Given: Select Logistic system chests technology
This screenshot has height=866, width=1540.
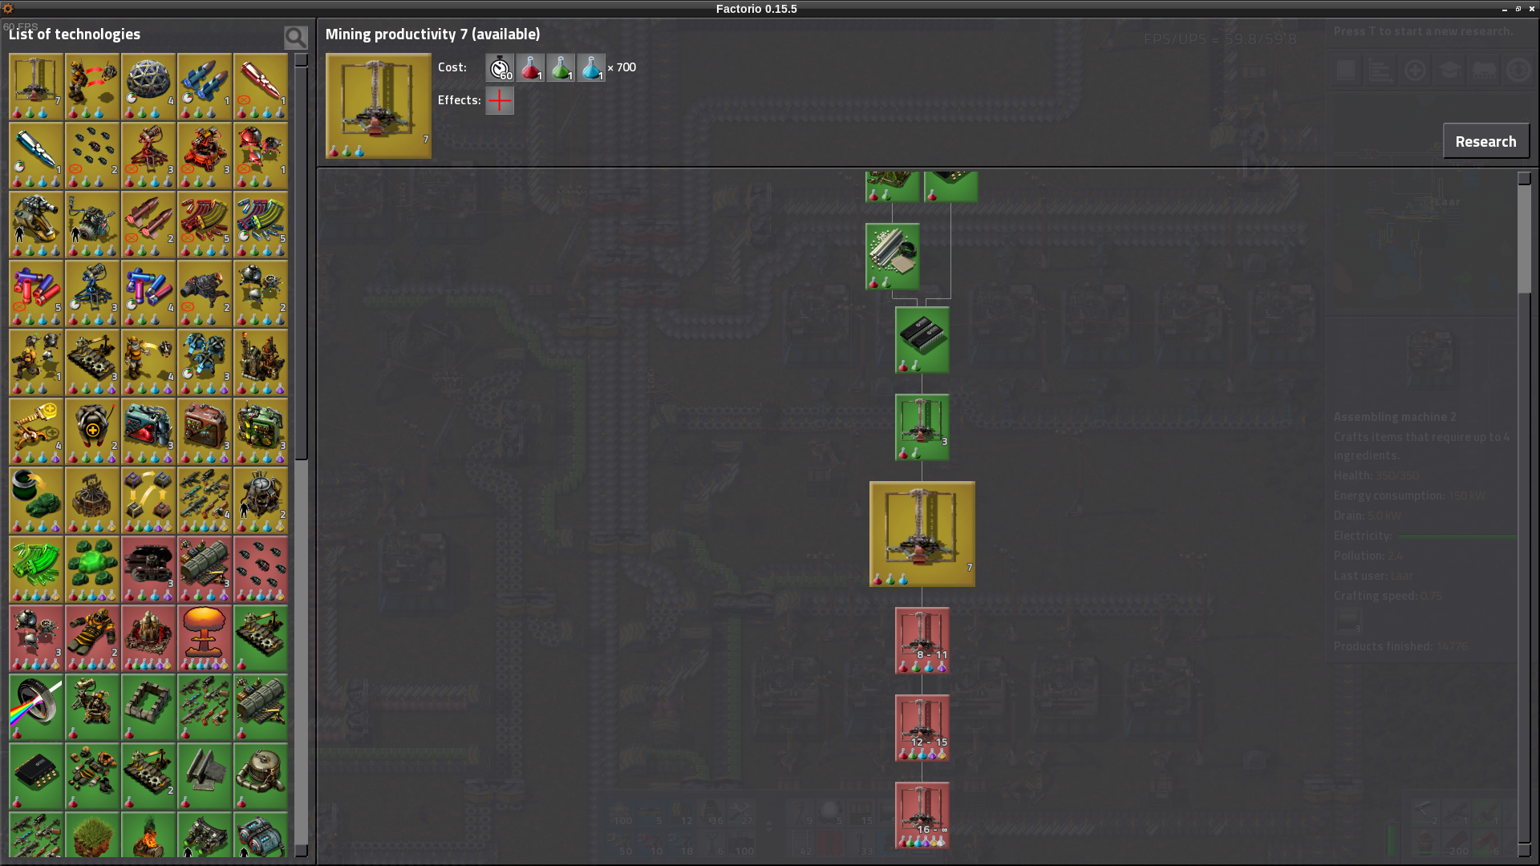Looking at the screenshot, I should point(148,500).
